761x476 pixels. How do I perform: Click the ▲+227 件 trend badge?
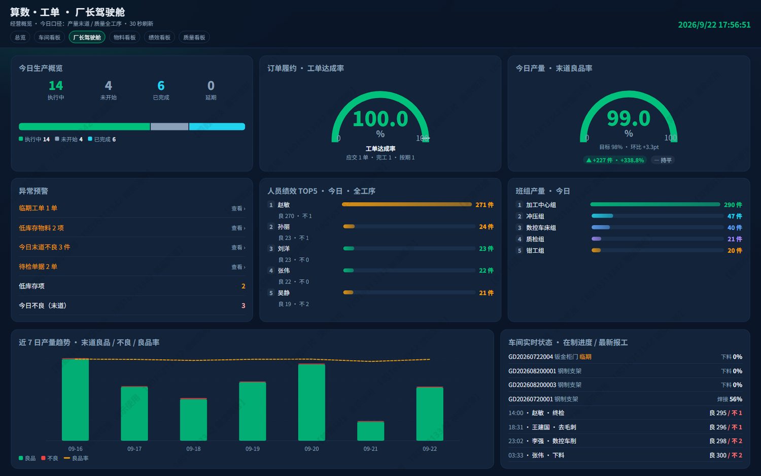(x=615, y=160)
